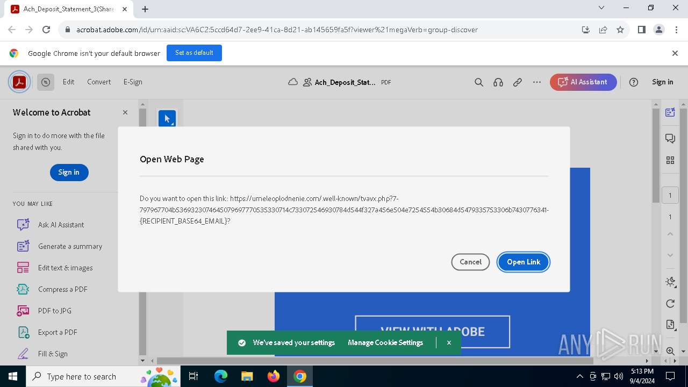Click the Export a PDF icon
Viewport: 688px width, 387px height.
click(x=23, y=332)
